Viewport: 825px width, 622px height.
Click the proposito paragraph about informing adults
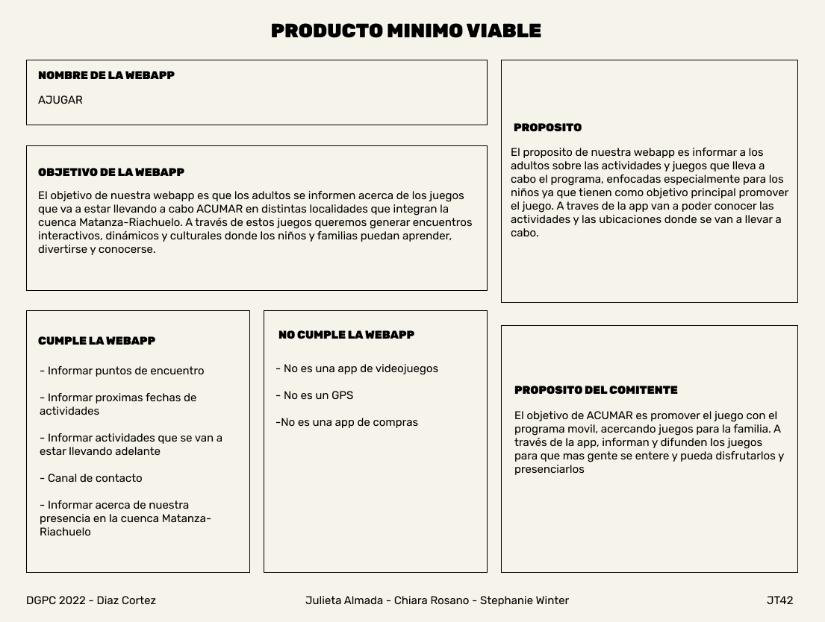pos(649,192)
